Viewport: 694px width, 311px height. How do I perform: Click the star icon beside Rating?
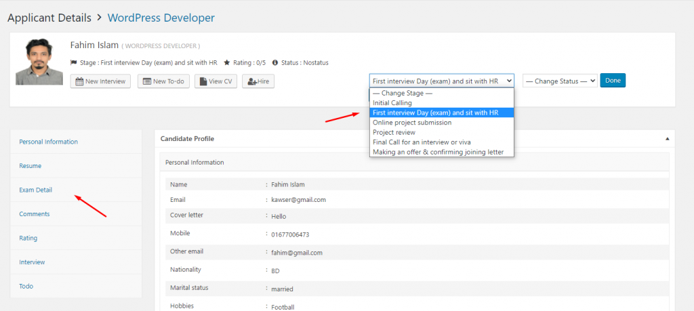(x=226, y=62)
